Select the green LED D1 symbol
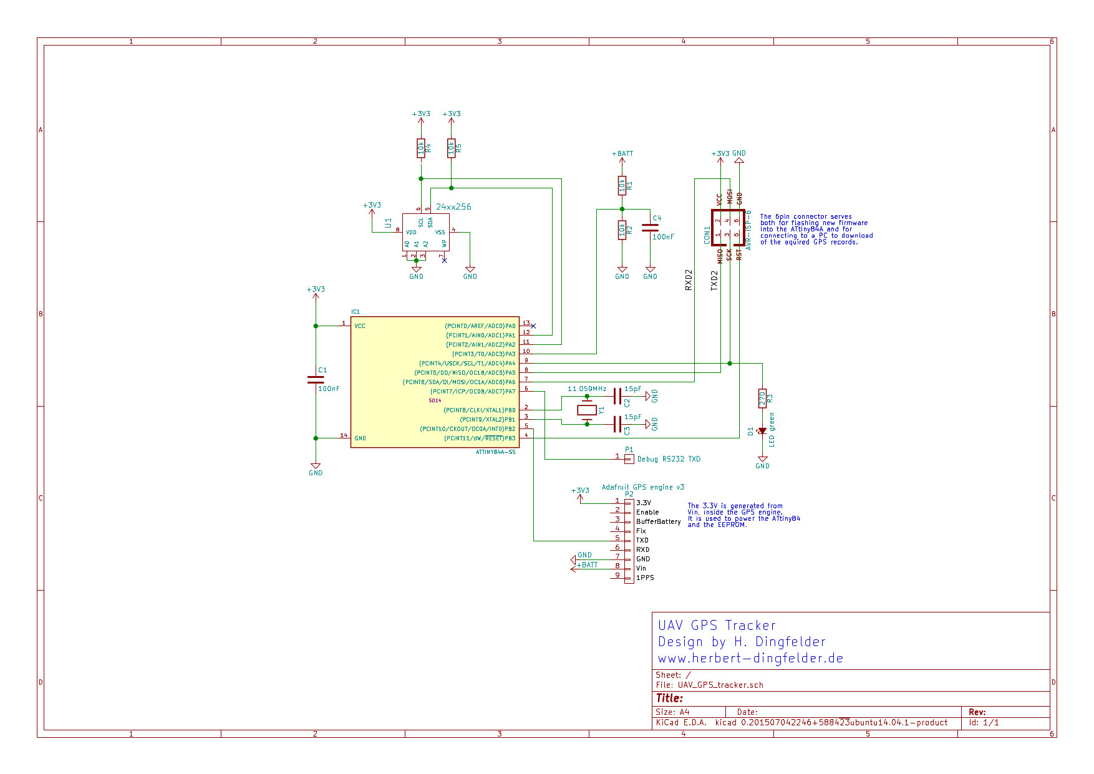Viewport: 1094px width, 774px height. coord(762,430)
